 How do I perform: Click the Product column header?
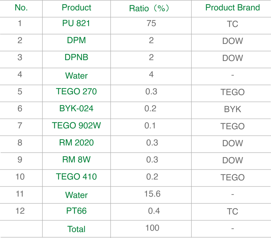click(x=76, y=8)
